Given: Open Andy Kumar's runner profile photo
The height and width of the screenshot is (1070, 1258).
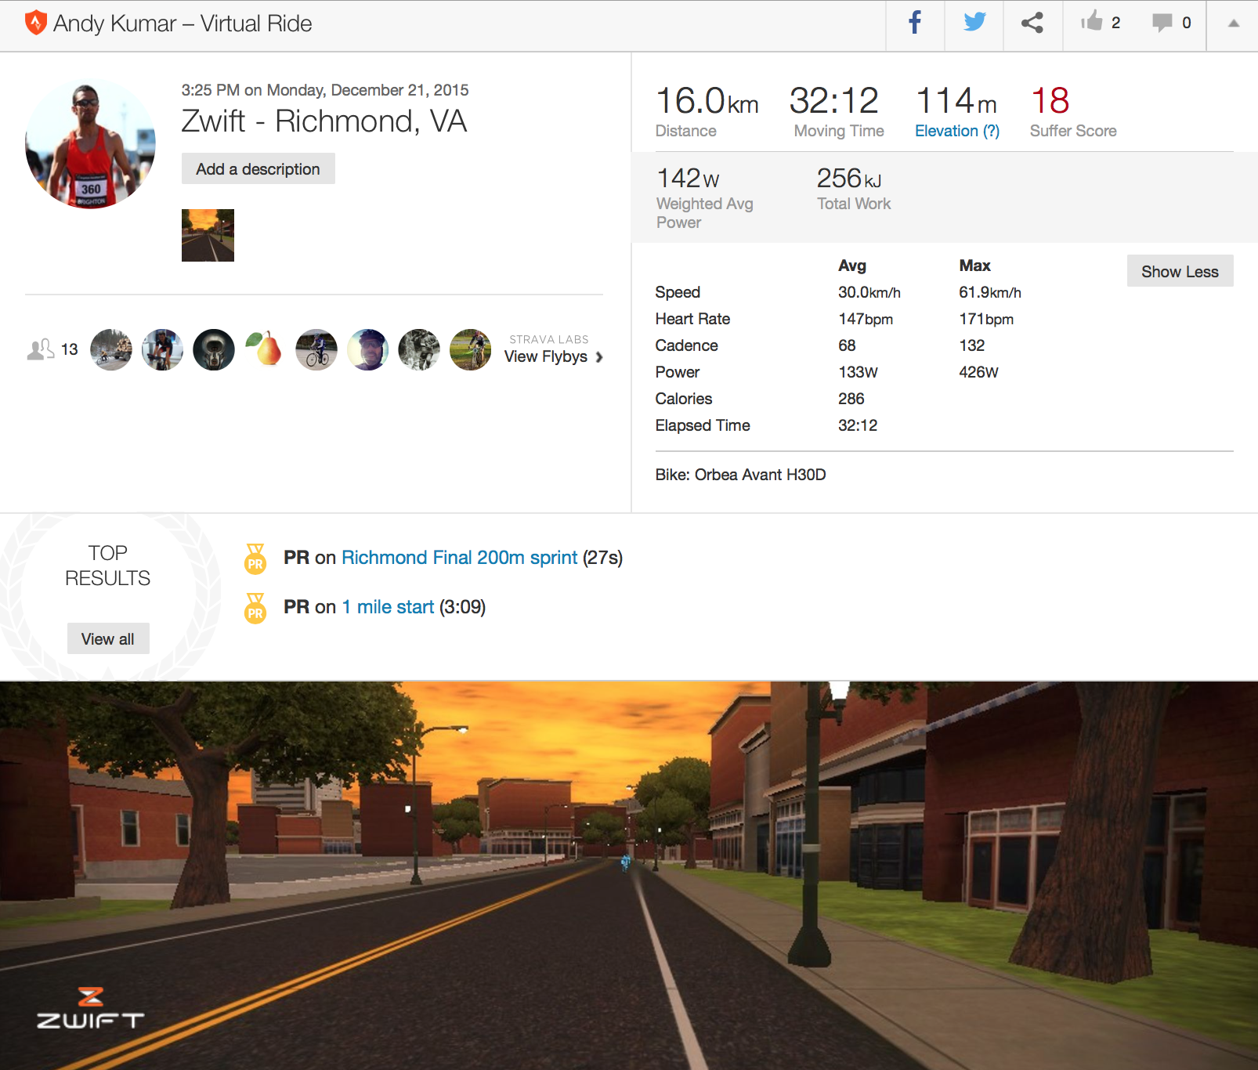Looking at the screenshot, I should point(90,143).
